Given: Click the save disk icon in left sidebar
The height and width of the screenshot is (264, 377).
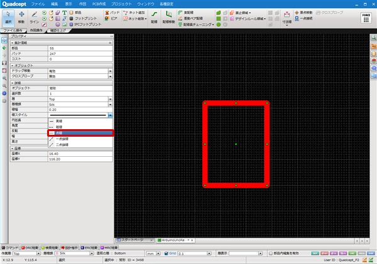Looking at the screenshot, I should (4, 63).
